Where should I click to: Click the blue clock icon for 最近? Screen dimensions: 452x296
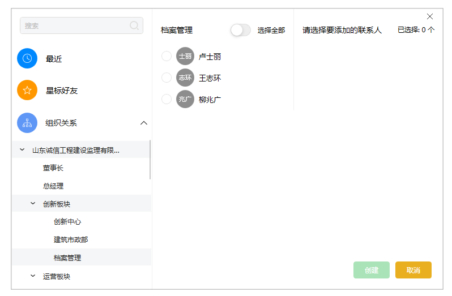point(27,58)
